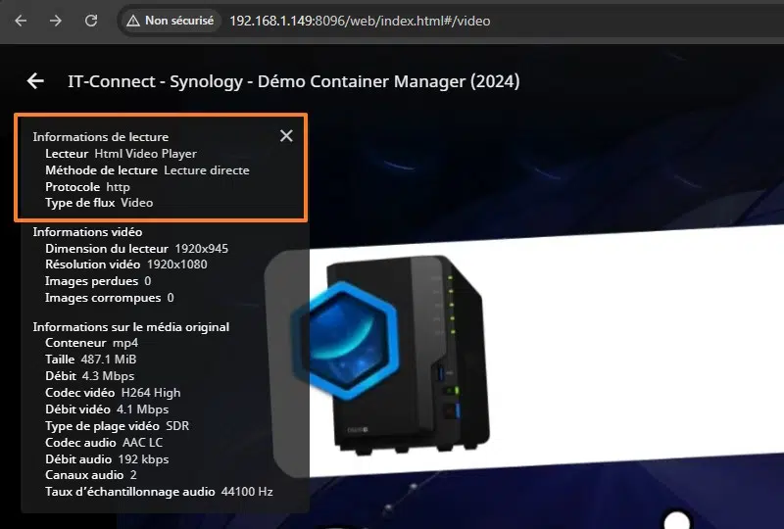Click the heading 'Informations de lecture'
This screenshot has width=784, height=529.
click(x=101, y=137)
